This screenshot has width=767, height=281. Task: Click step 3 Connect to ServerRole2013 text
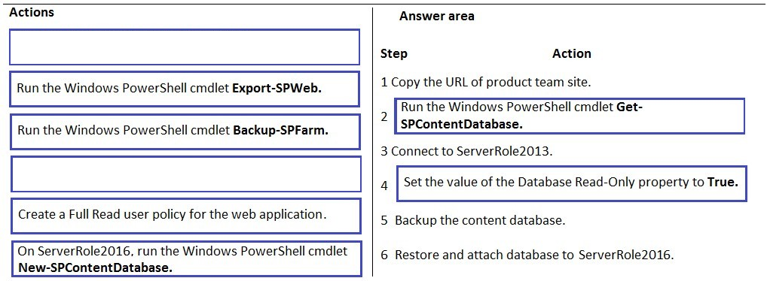coord(466,151)
